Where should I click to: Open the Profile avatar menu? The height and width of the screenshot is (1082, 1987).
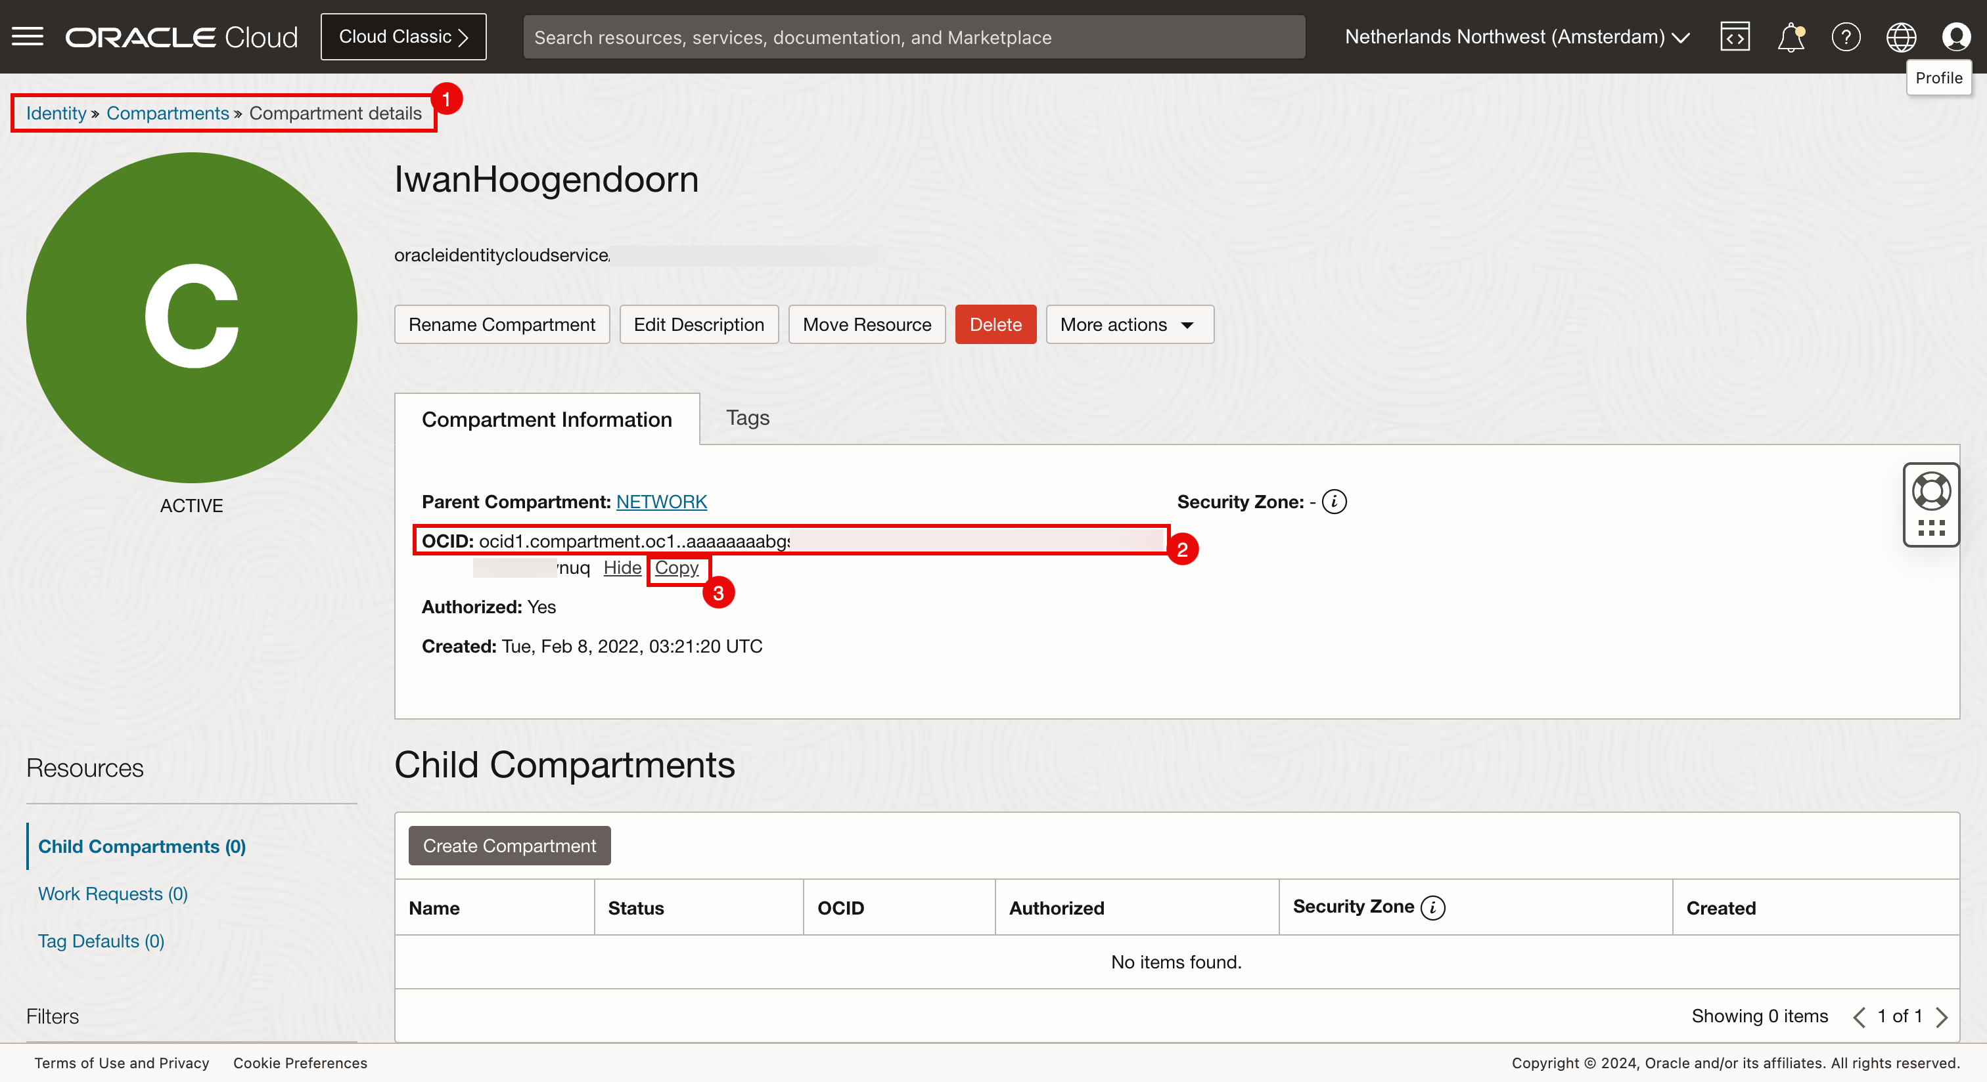(x=1955, y=36)
